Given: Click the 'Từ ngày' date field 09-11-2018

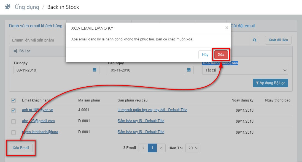Looking at the screenshot, I should point(52,70).
